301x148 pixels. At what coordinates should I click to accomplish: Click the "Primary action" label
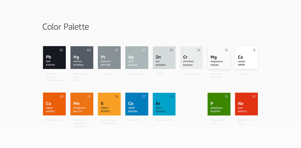80,123
